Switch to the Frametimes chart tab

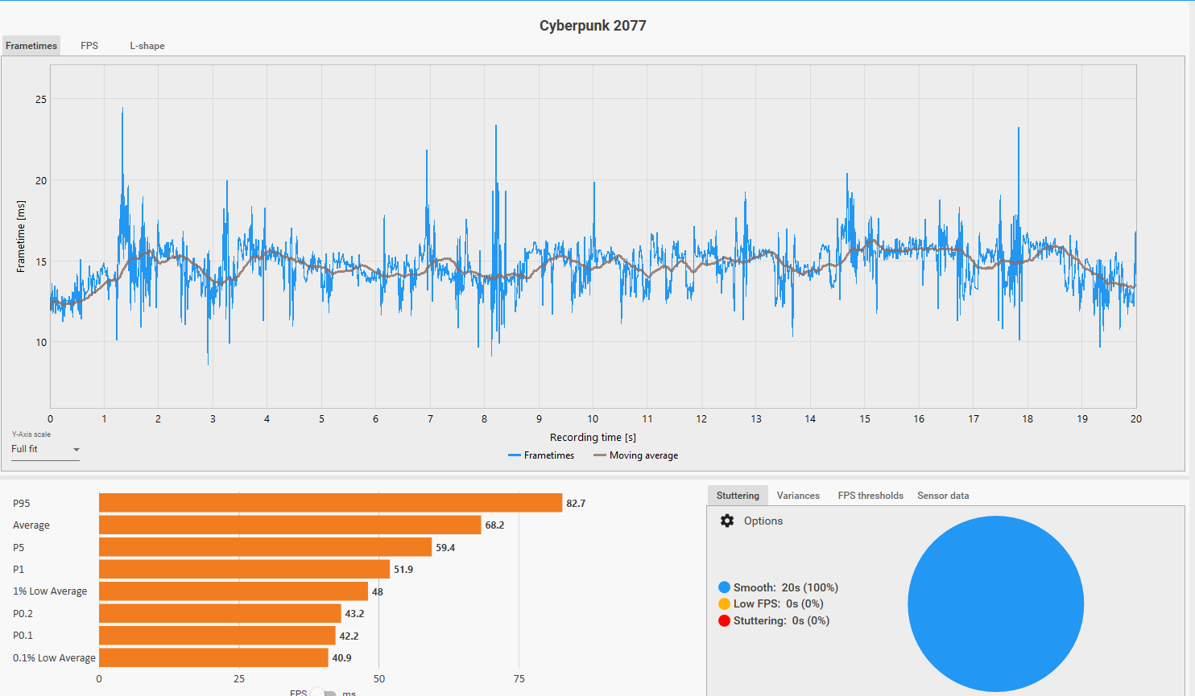click(31, 46)
